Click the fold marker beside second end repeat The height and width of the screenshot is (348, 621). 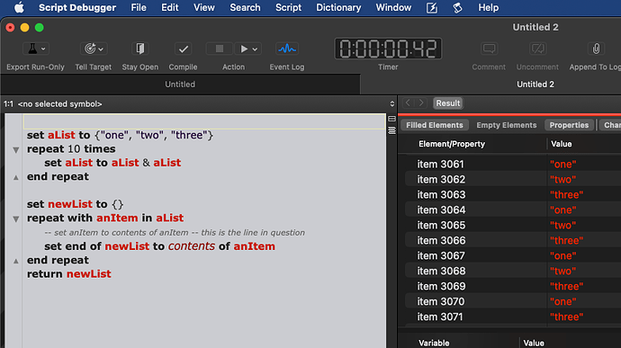(16, 261)
